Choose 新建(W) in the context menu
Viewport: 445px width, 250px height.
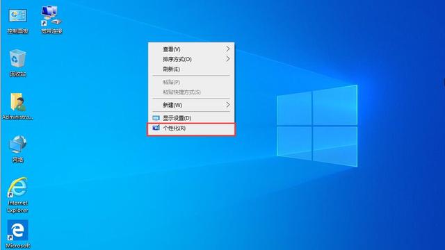[191, 105]
